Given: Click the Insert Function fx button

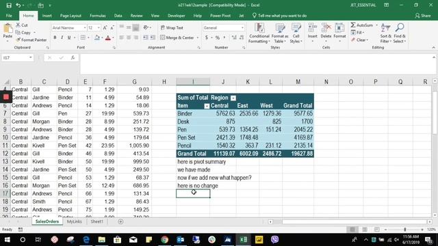Looking at the screenshot, I should click(x=73, y=57).
